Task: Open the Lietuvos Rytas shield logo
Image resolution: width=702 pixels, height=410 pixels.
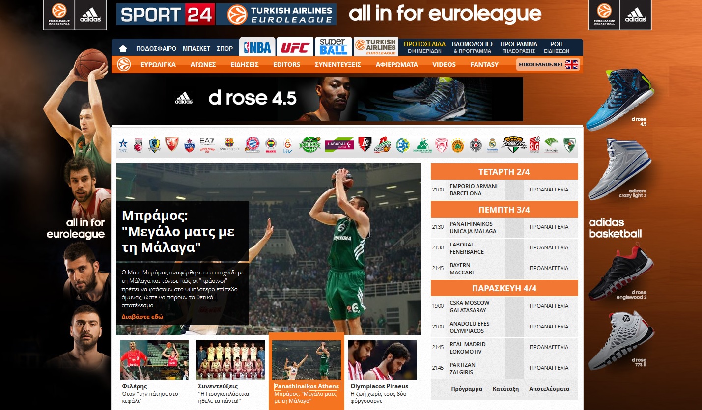Action: pyautogui.click(x=365, y=144)
